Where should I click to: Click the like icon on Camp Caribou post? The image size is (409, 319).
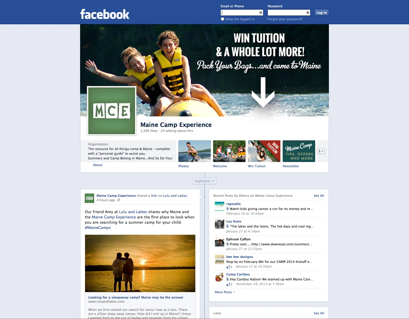click(228, 284)
